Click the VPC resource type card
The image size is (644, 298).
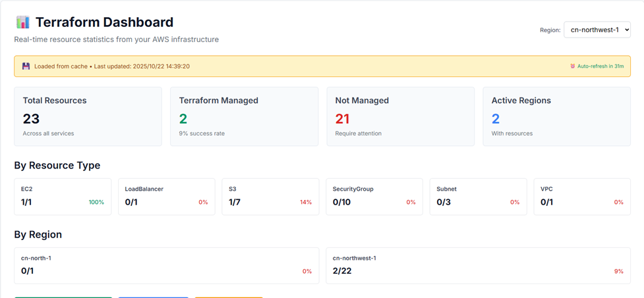[581, 196]
